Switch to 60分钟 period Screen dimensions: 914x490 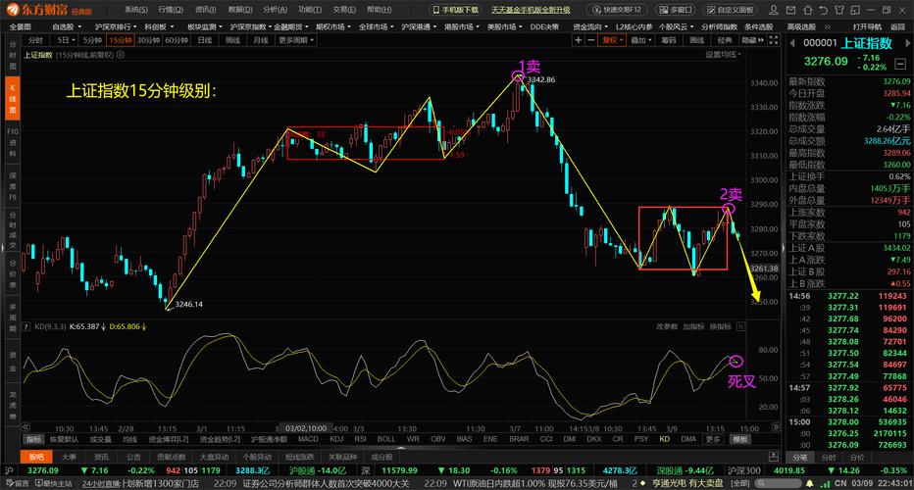pos(177,40)
